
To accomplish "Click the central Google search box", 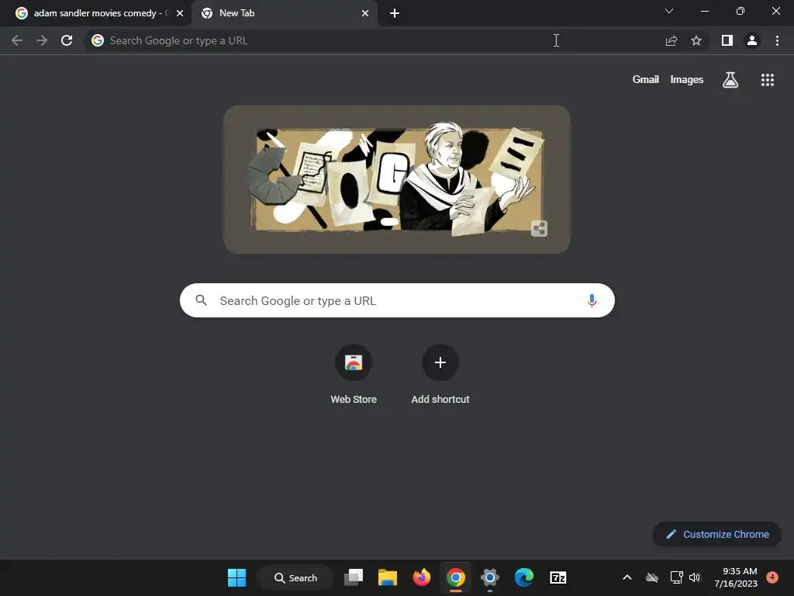I will [x=397, y=300].
